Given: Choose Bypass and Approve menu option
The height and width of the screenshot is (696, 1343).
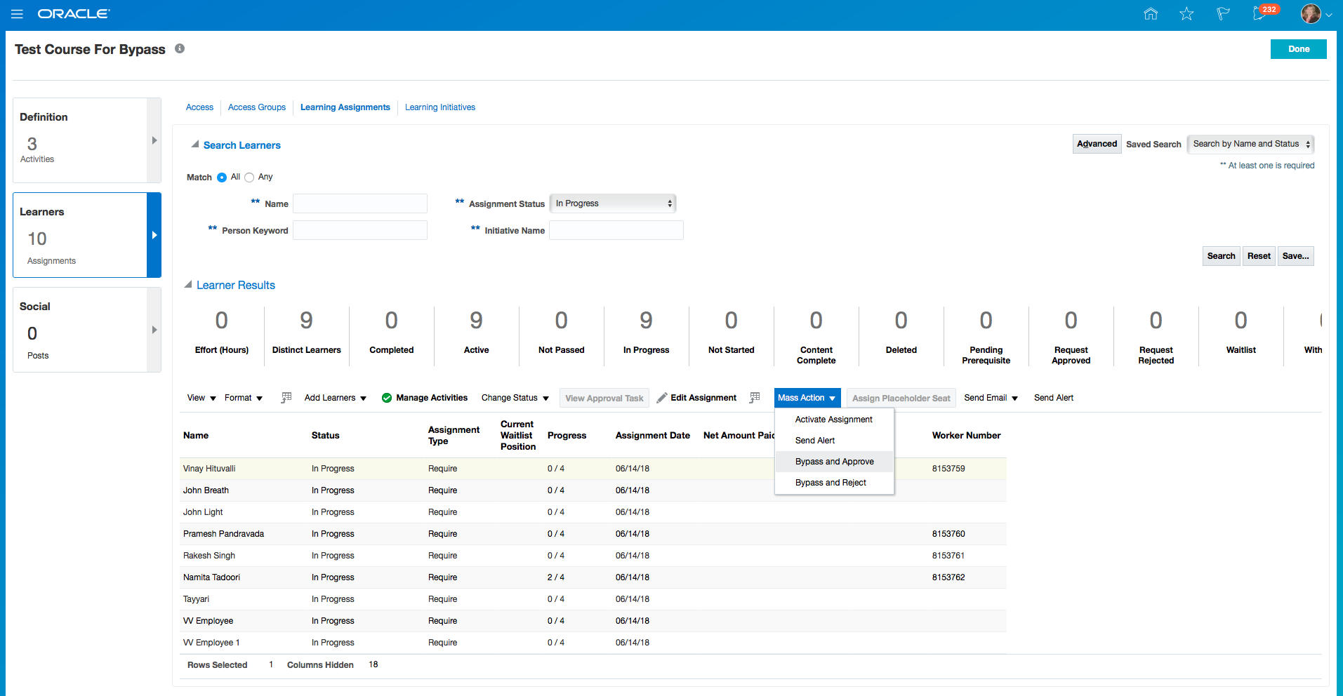Looking at the screenshot, I should click(x=834, y=462).
